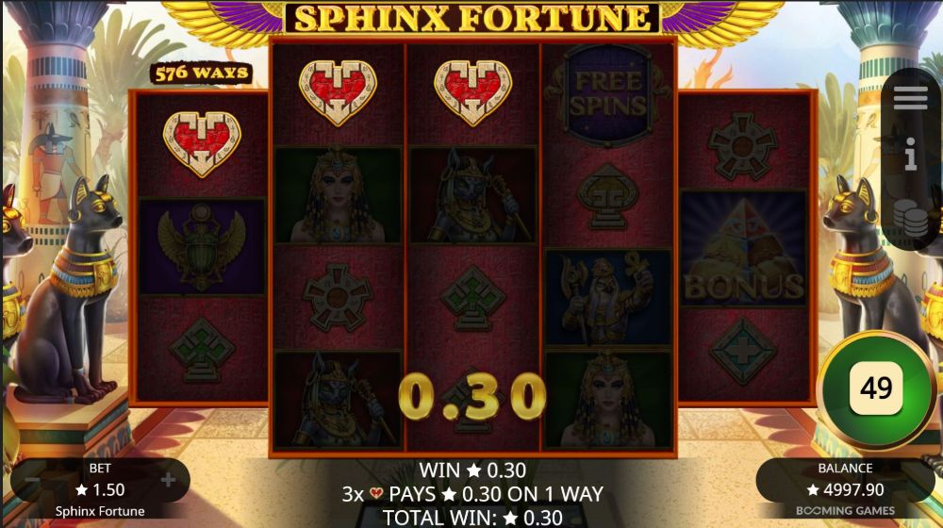Screen dimensions: 943x528
Task: Click the 576 Ways label
Action: pyautogui.click(x=202, y=74)
